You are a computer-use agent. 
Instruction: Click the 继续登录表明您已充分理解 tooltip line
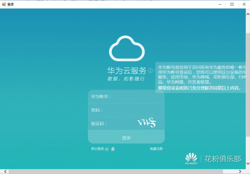[x=200, y=88]
